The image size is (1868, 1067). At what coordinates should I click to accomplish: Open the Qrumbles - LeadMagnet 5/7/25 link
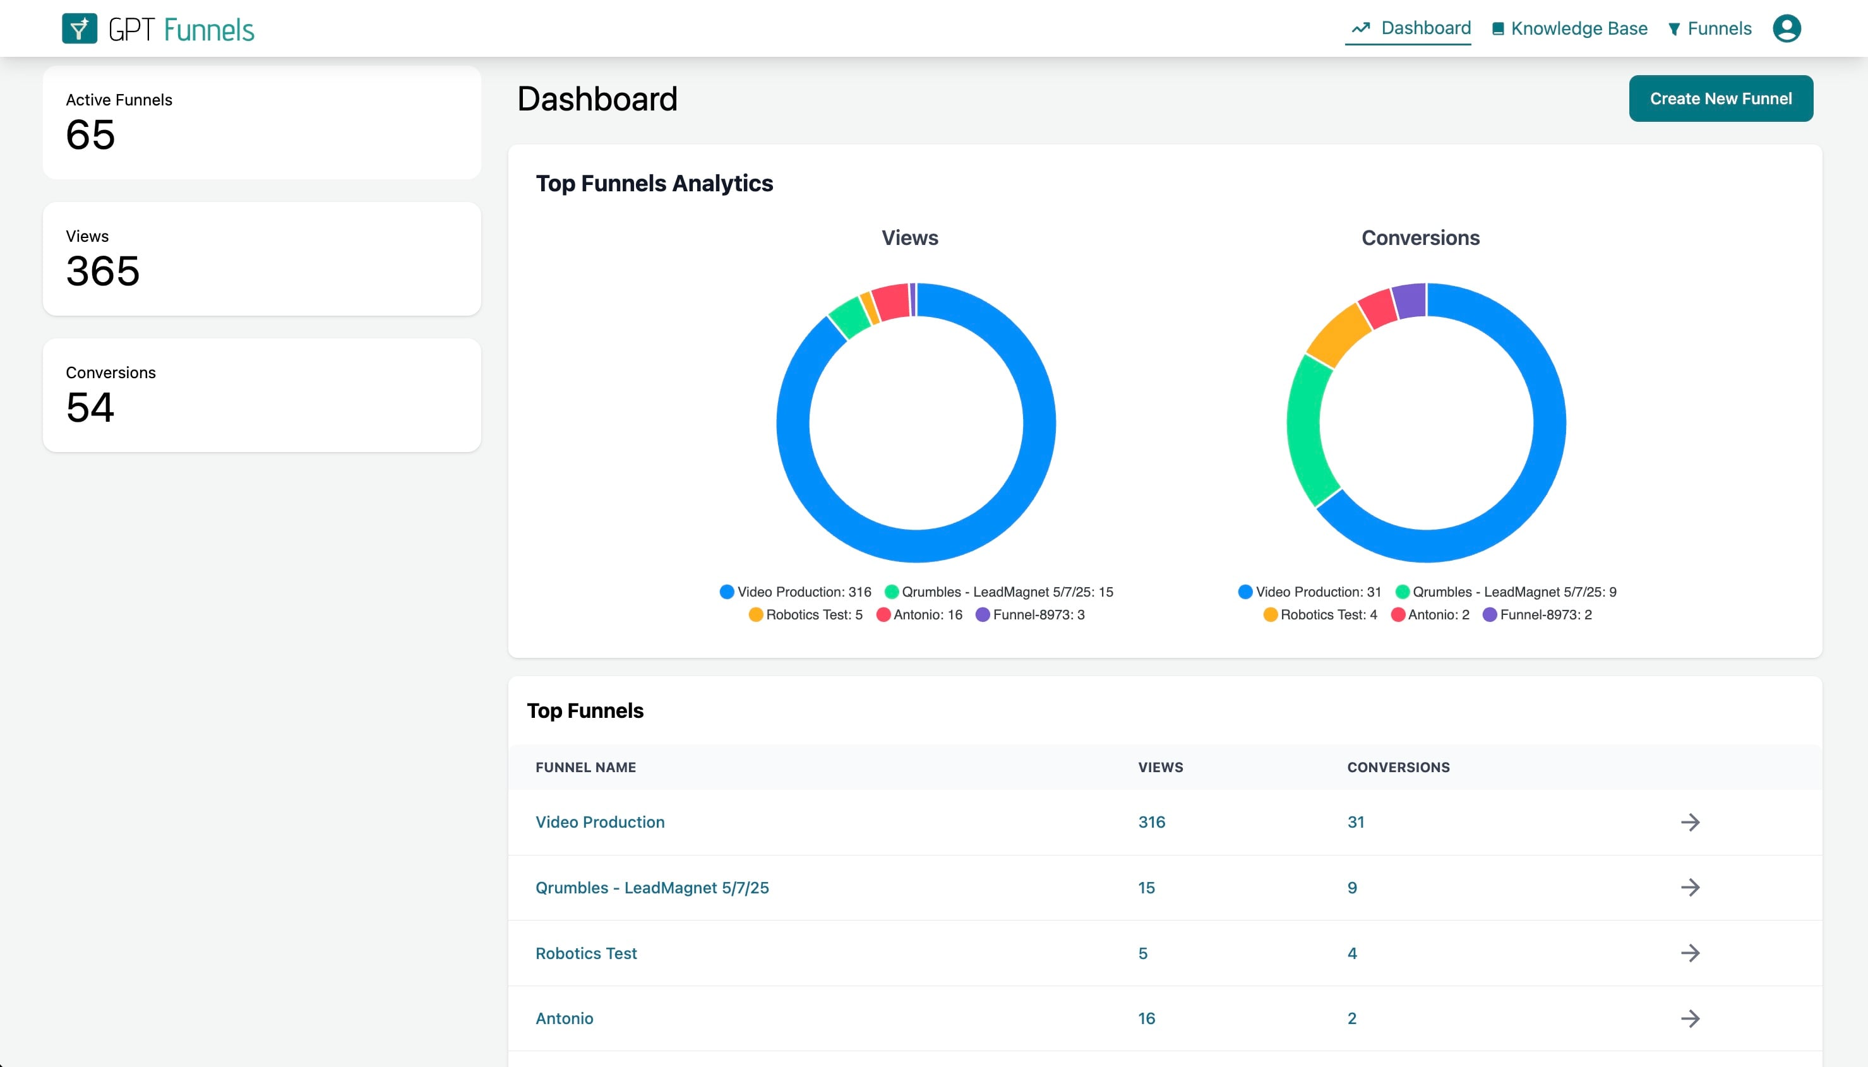pos(652,888)
